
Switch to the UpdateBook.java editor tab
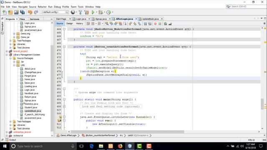coord(150,19)
